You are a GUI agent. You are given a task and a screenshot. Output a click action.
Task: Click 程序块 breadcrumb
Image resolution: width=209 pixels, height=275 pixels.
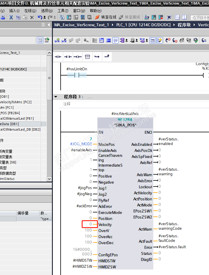pyautogui.click(x=184, y=25)
